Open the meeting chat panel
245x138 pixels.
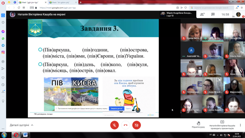click(213, 14)
